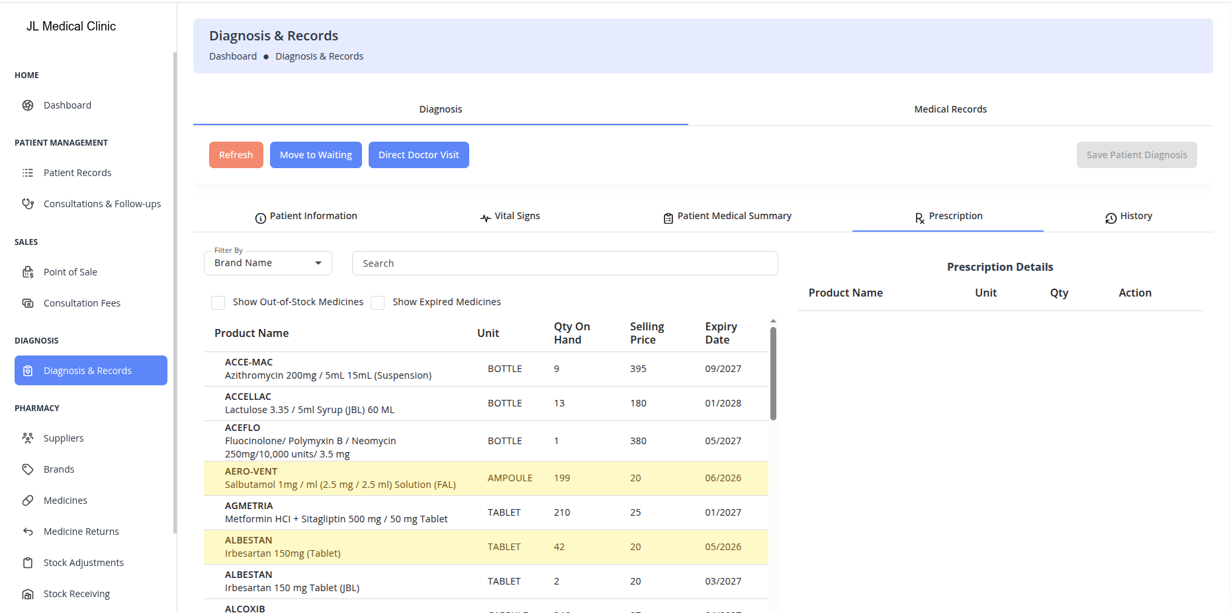Click the Consultations & Follow-ups stethoscope icon
Image resolution: width=1231 pixels, height=613 pixels.
[x=28, y=204]
